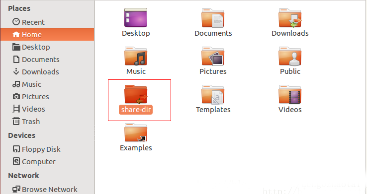
Task: Select Home in the Places sidebar
Action: [47, 35]
